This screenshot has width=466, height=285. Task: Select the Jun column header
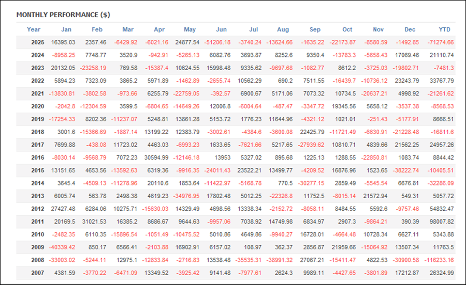click(x=221, y=29)
